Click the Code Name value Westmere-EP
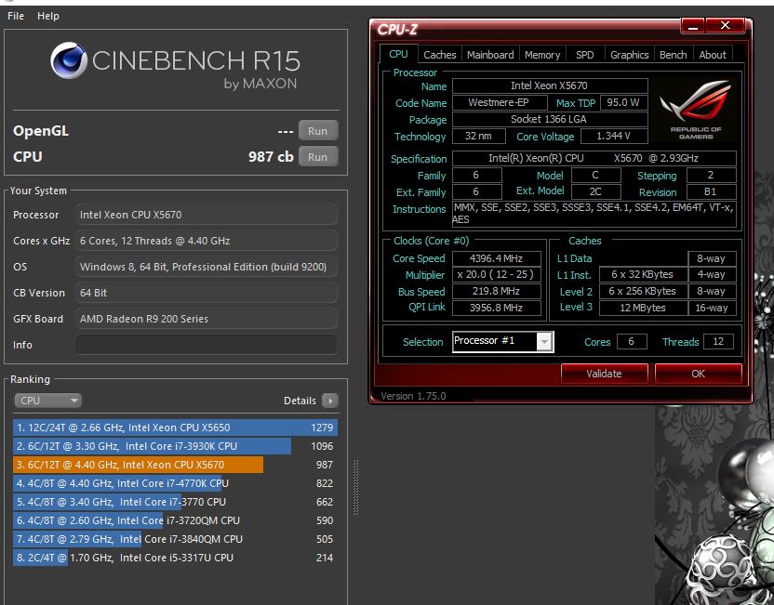Screen dimensions: 774x605 coord(499,102)
